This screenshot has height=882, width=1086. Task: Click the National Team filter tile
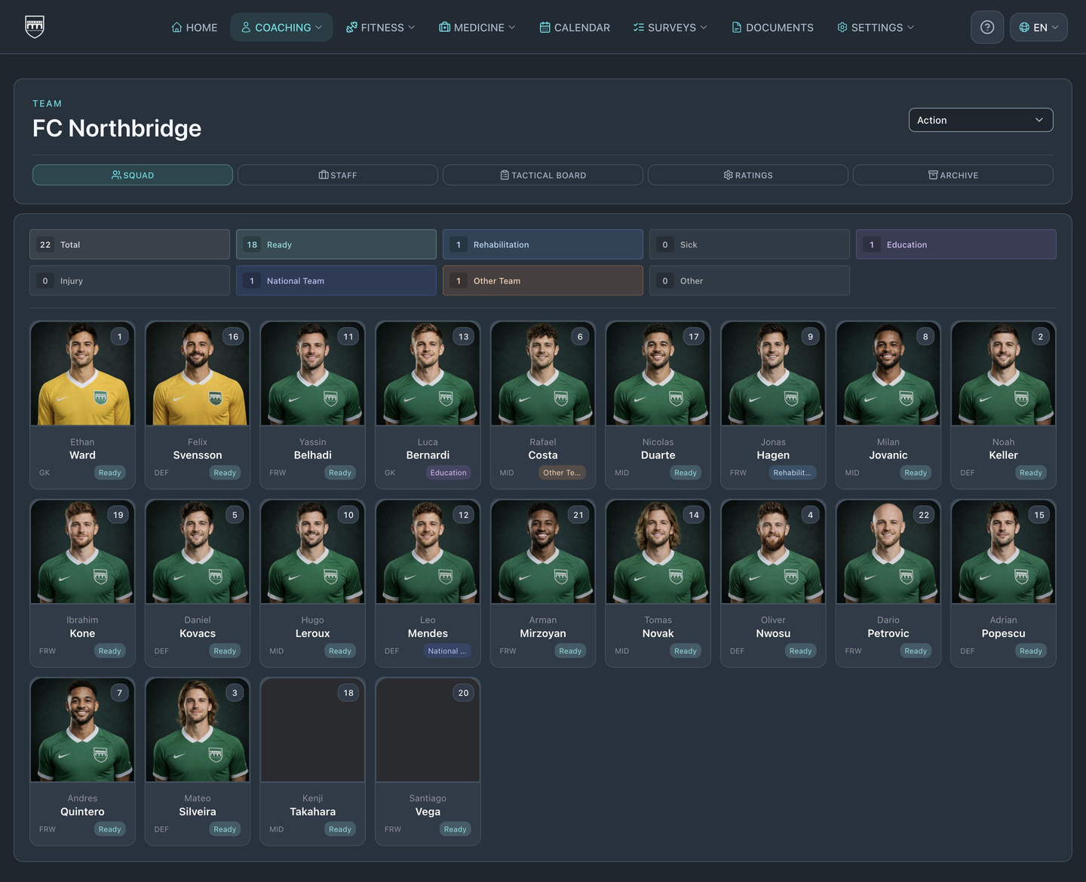[x=336, y=280]
